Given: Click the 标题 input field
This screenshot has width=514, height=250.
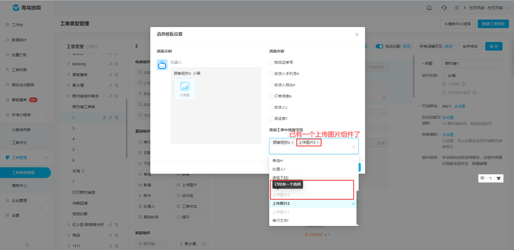Looking at the screenshot, I should pos(472,63).
